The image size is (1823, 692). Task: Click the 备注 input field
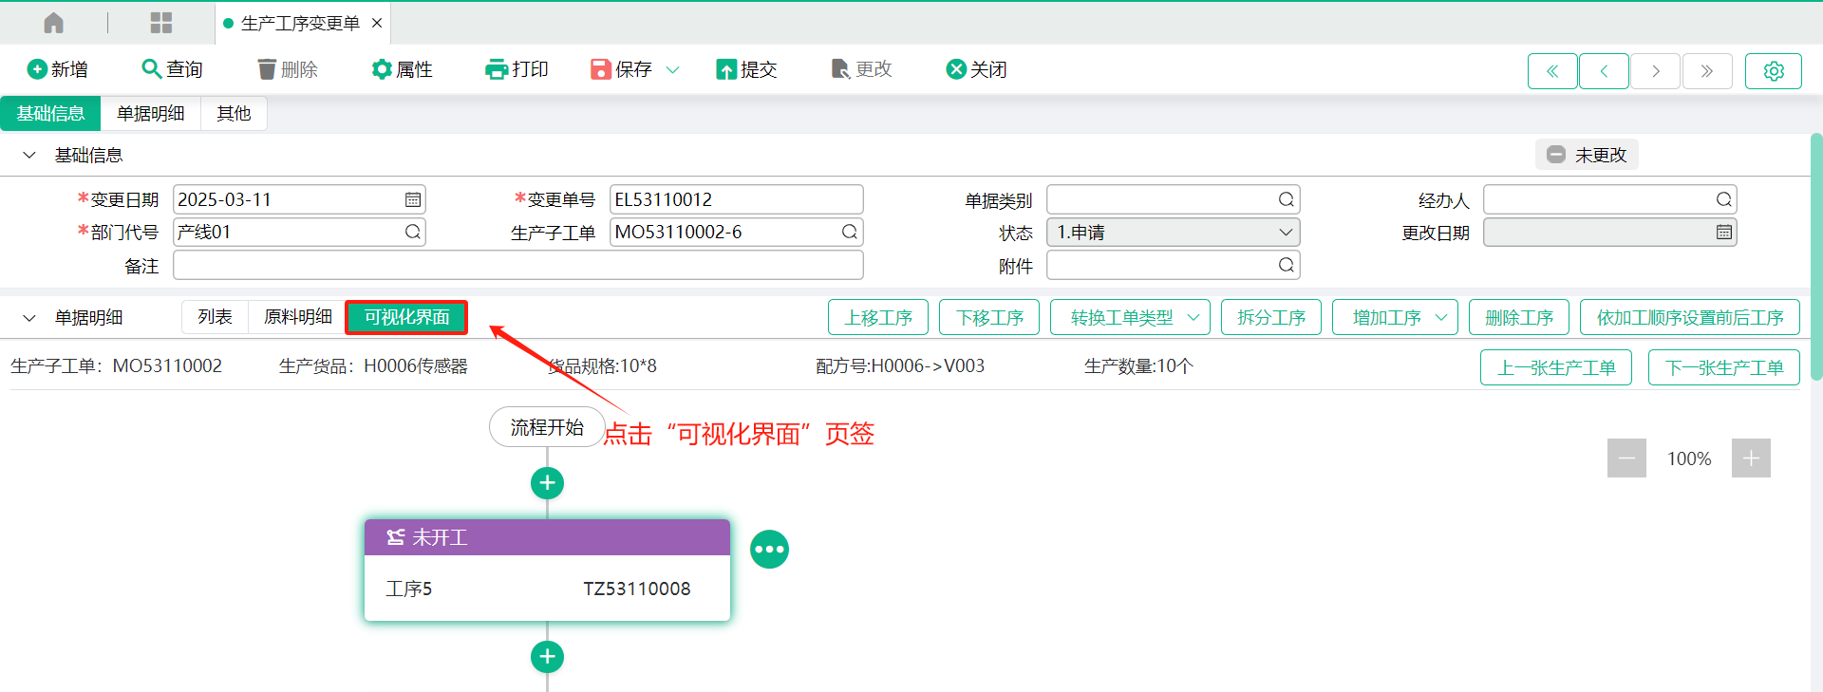[x=518, y=265]
